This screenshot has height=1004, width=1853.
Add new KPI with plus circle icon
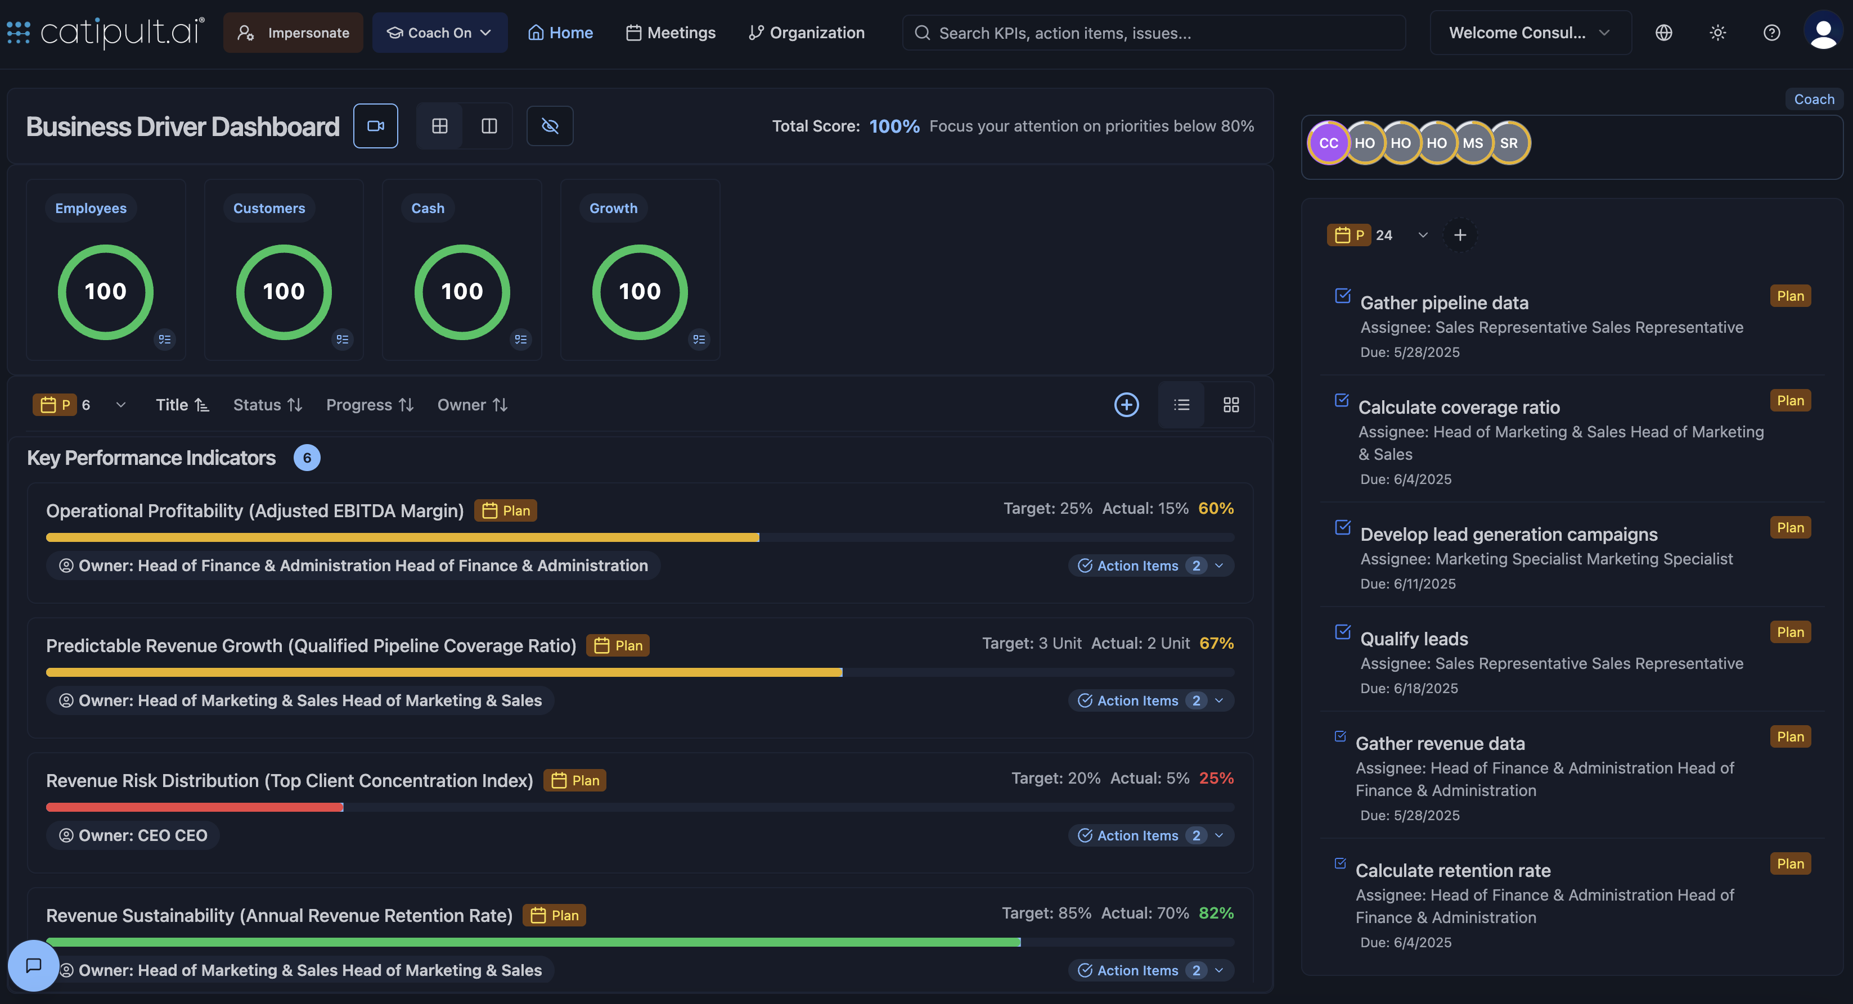(1126, 405)
